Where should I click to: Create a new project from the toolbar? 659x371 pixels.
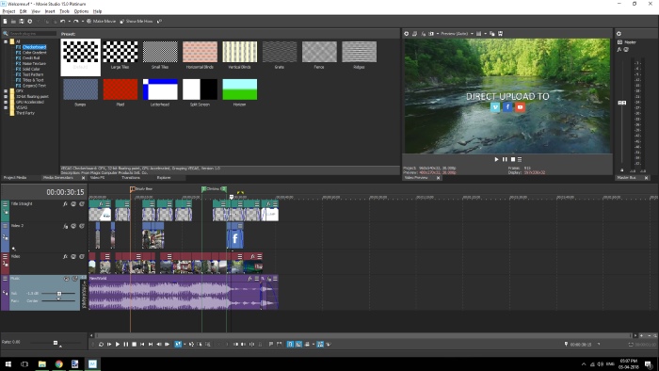click(5, 21)
